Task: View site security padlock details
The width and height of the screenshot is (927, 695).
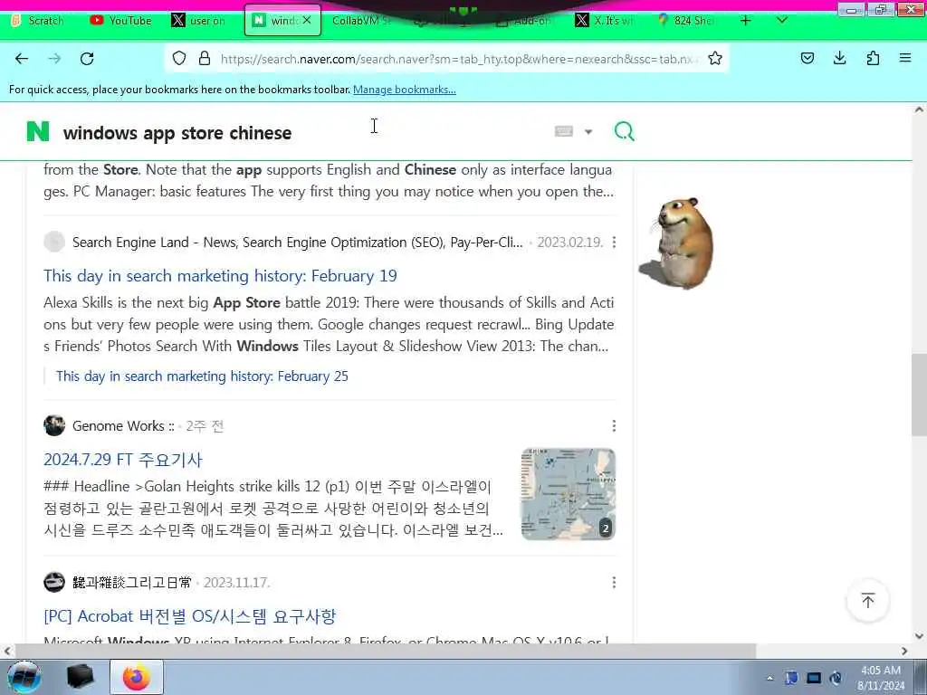Action: pos(205,58)
